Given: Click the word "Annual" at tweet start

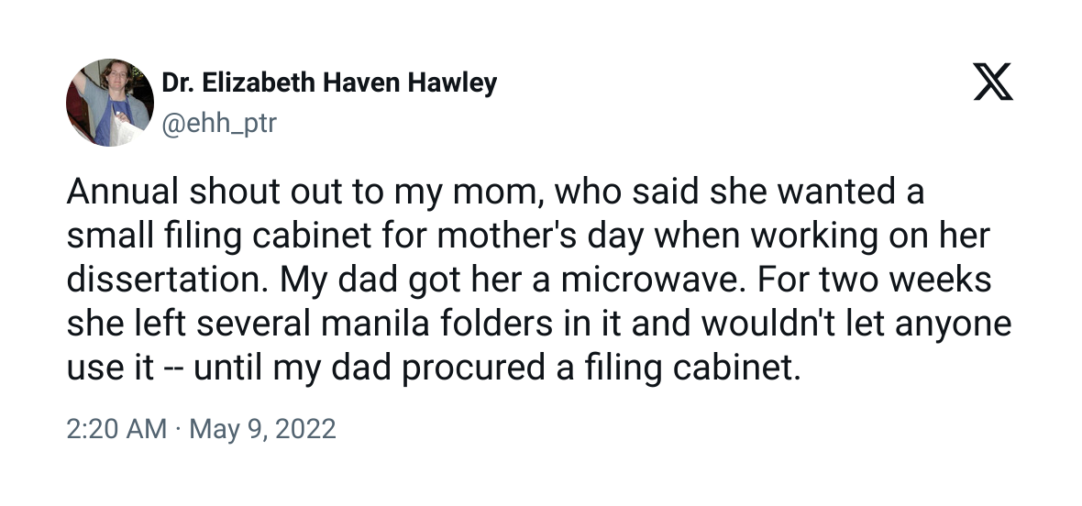Looking at the screenshot, I should click(x=123, y=192).
